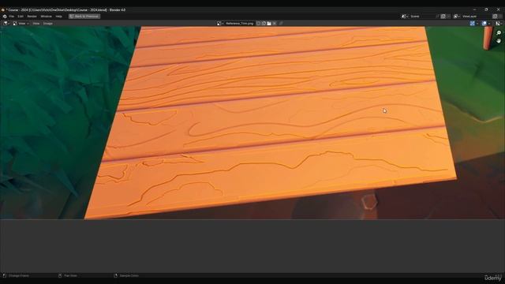Open overlays options dropdown arrow
This screenshot has width=505, height=284.
tap(489, 23)
